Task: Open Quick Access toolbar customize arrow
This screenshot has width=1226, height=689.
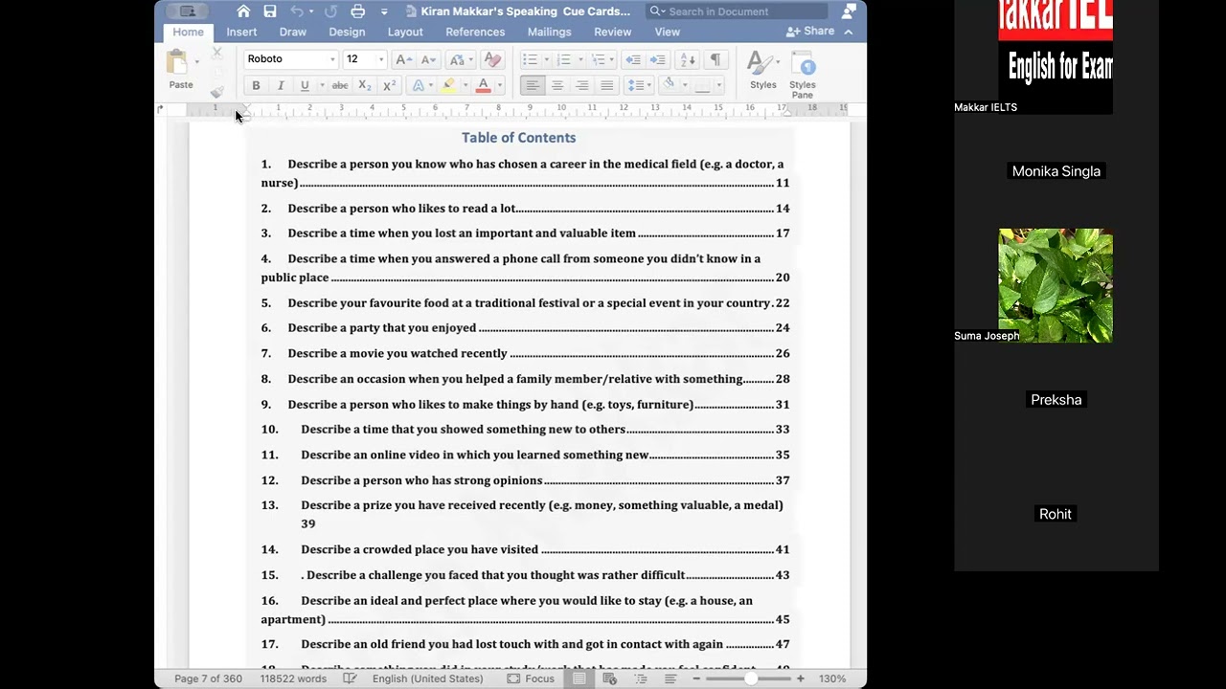Action: point(384,11)
